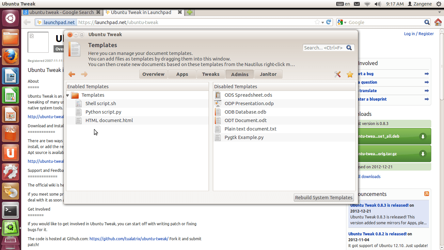
Task: Click browser Google search magnifier icon
Action: pyautogui.click(x=427, y=22)
